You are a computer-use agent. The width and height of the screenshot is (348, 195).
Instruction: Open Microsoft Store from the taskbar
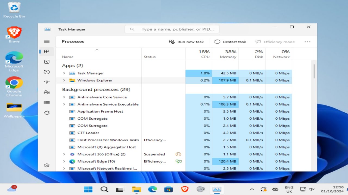[168, 189]
